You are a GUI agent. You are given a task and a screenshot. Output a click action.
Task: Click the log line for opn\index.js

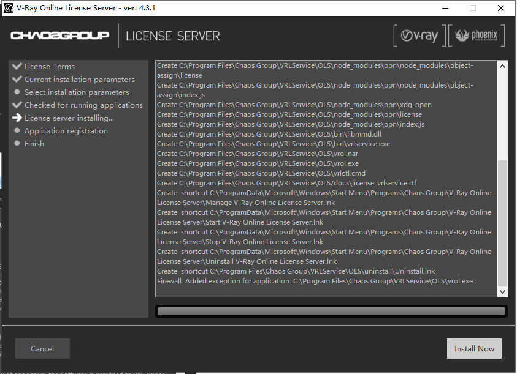click(x=291, y=124)
